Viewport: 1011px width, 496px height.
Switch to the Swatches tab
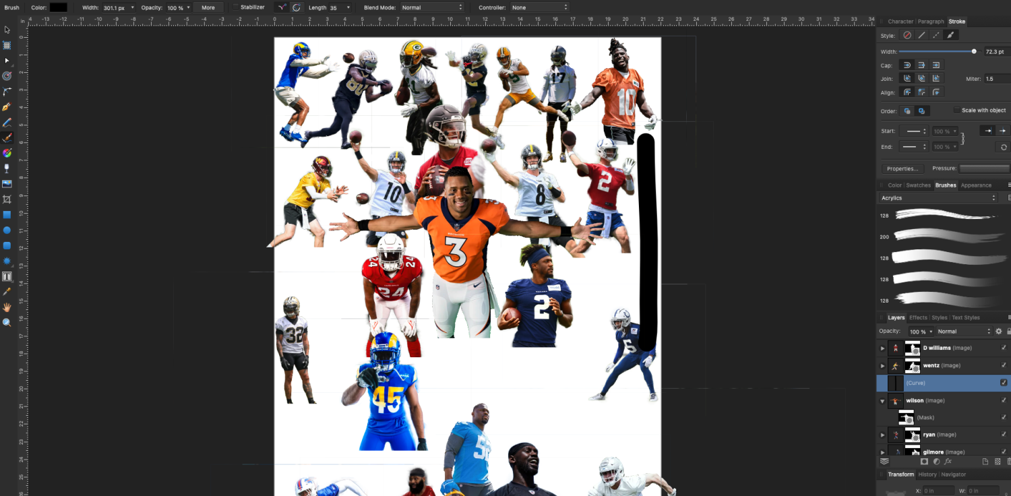click(918, 185)
